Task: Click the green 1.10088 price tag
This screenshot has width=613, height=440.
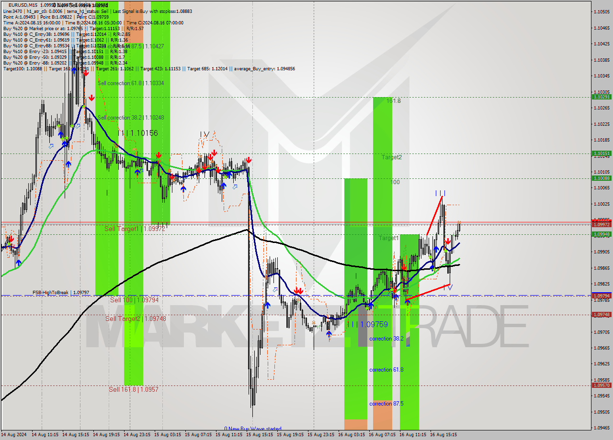Action: click(x=602, y=178)
